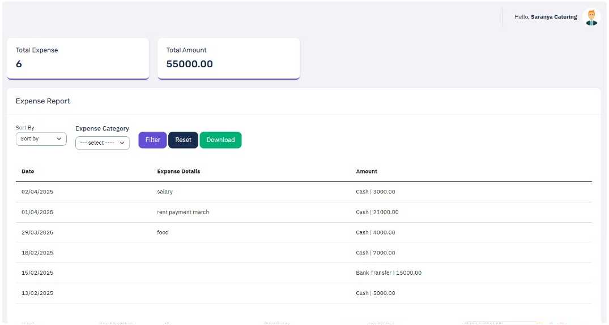Select the Total Expense card
The width and height of the screenshot is (609, 325).
click(x=78, y=58)
